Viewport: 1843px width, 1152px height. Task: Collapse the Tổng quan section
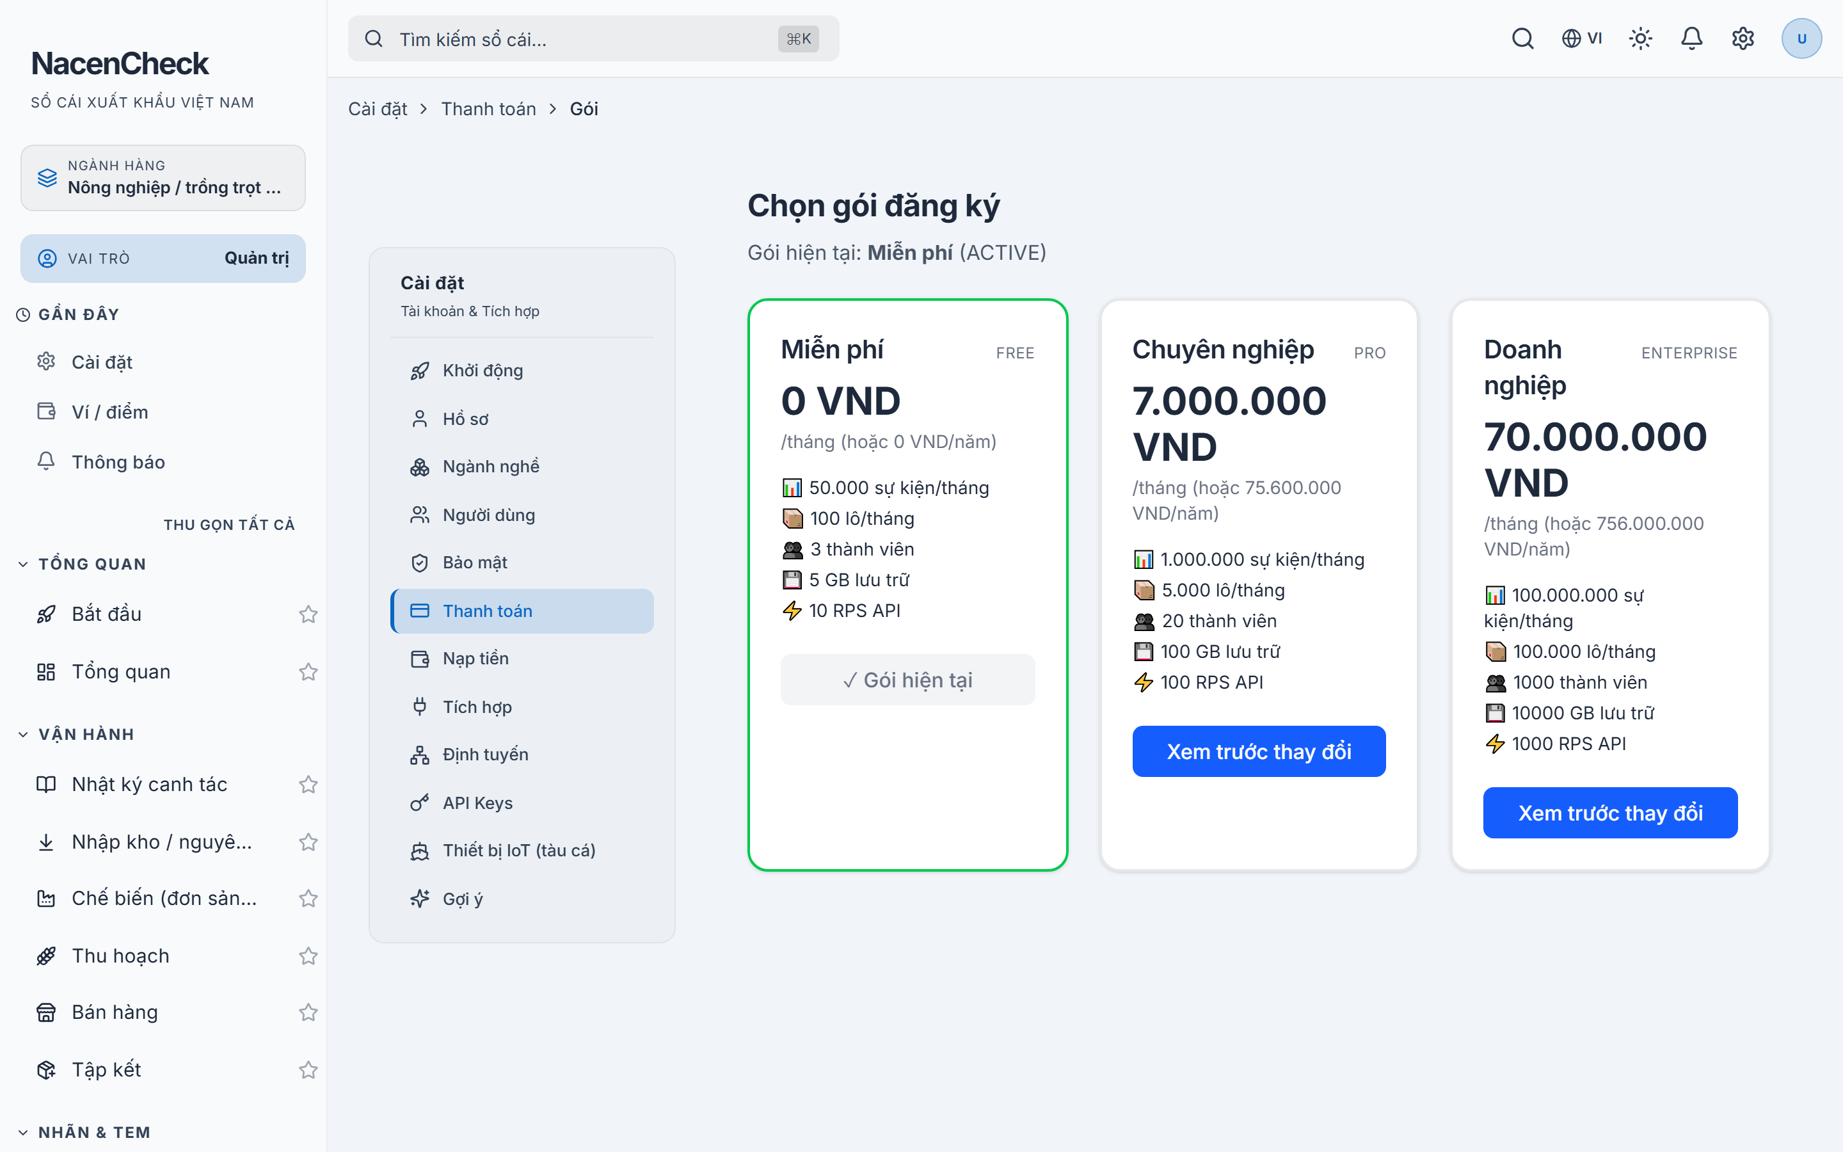point(81,564)
